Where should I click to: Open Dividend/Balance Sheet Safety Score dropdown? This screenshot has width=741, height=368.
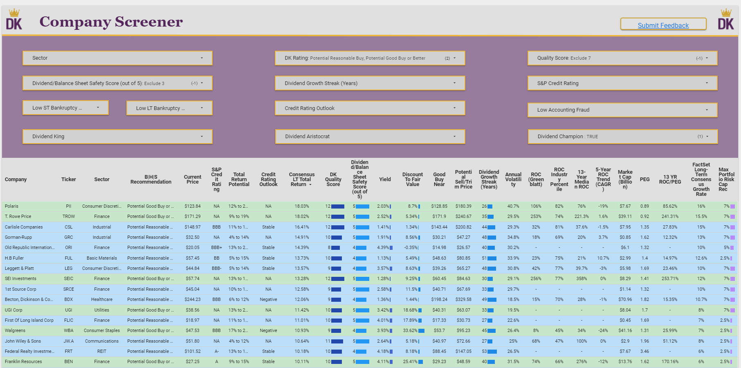click(x=117, y=83)
